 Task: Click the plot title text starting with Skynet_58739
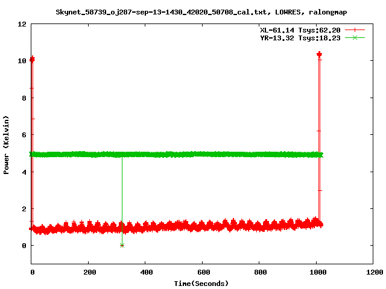(201, 12)
